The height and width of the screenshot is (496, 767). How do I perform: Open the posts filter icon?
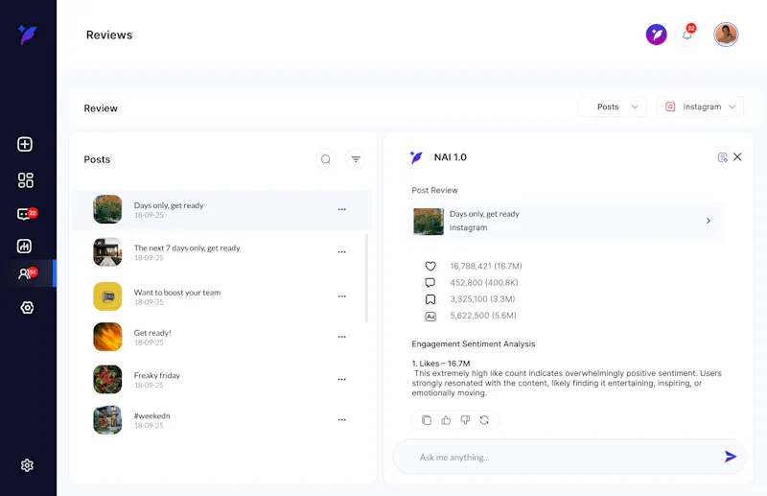pyautogui.click(x=356, y=159)
